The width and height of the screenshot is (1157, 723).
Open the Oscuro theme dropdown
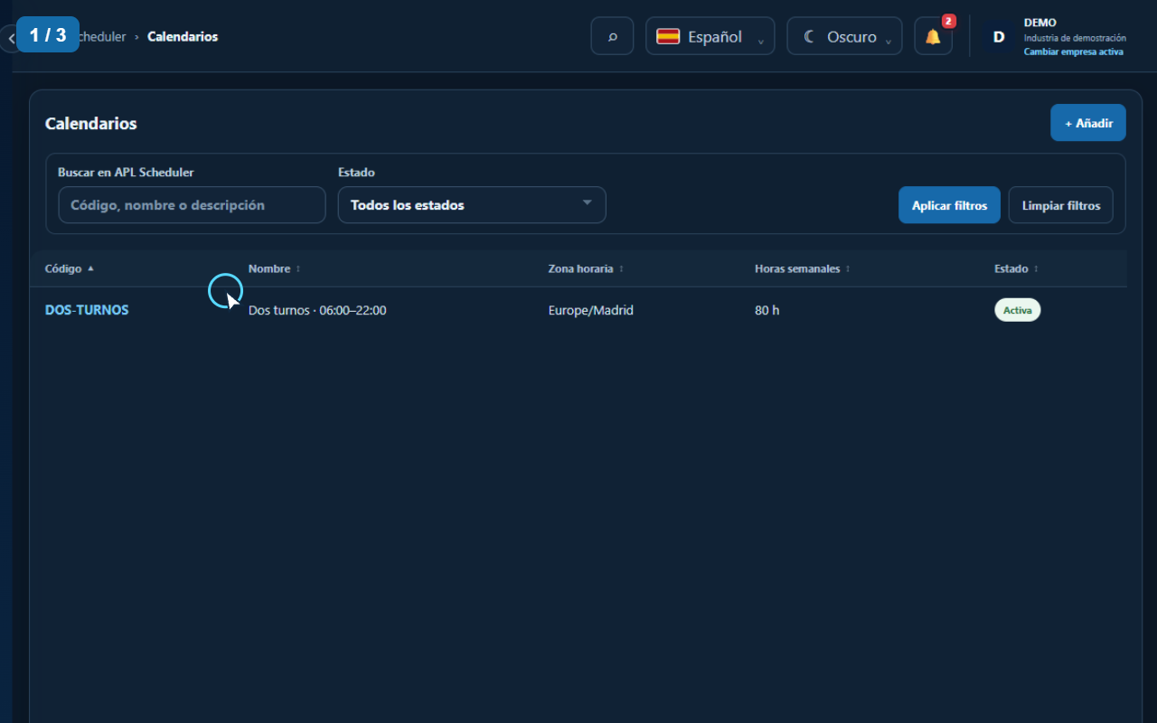point(844,37)
